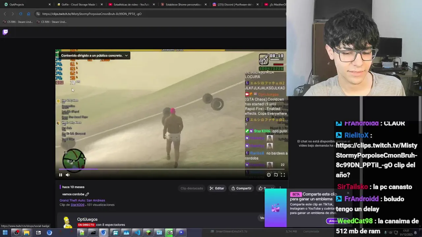
Task: Open second CS RIN Steam Und... bookmark
Action: pyautogui.click(x=51, y=22)
